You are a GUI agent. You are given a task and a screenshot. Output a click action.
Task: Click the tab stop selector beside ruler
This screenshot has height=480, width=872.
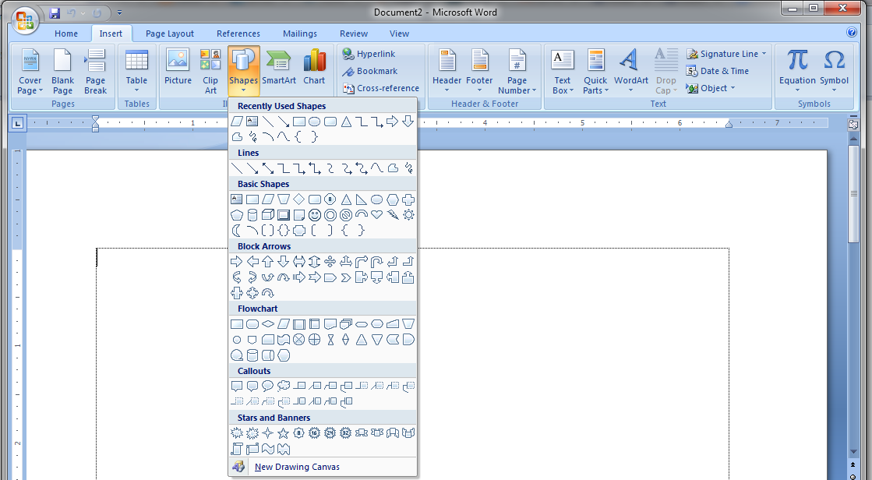click(x=17, y=123)
